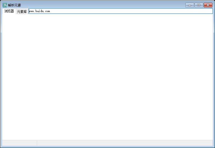The image size is (215, 148).
Task: Close the 解析元素 window
Action: (208, 5)
